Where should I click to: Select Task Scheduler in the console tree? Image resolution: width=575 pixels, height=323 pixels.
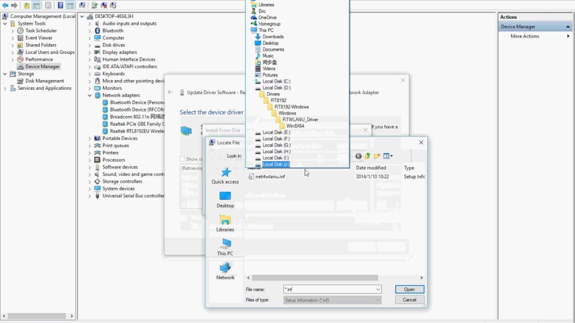[41, 31]
